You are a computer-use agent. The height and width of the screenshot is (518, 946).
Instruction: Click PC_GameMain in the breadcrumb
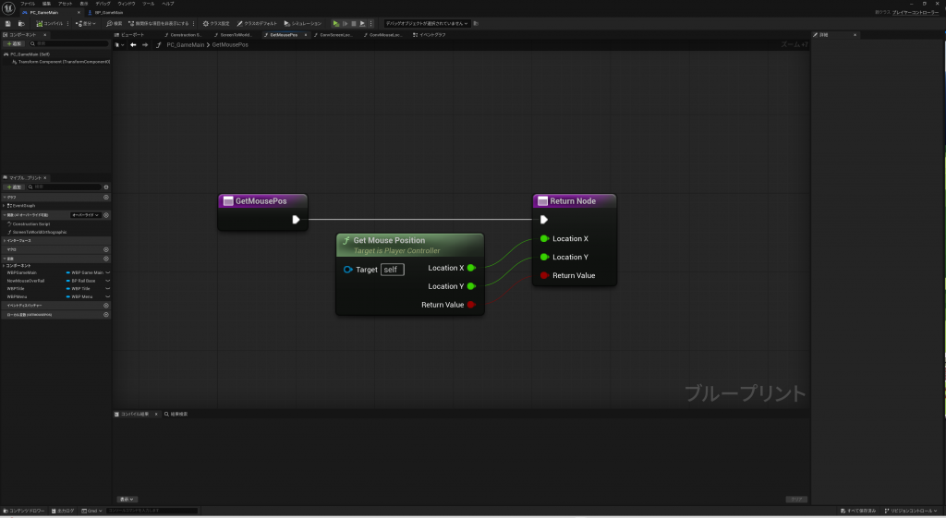(185, 44)
